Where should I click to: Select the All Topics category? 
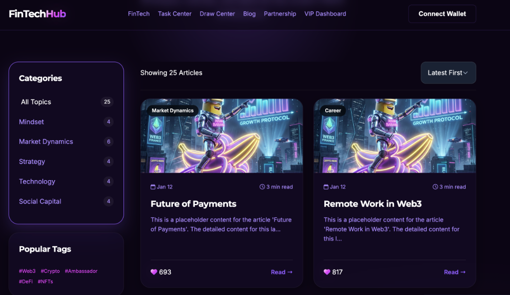(36, 102)
